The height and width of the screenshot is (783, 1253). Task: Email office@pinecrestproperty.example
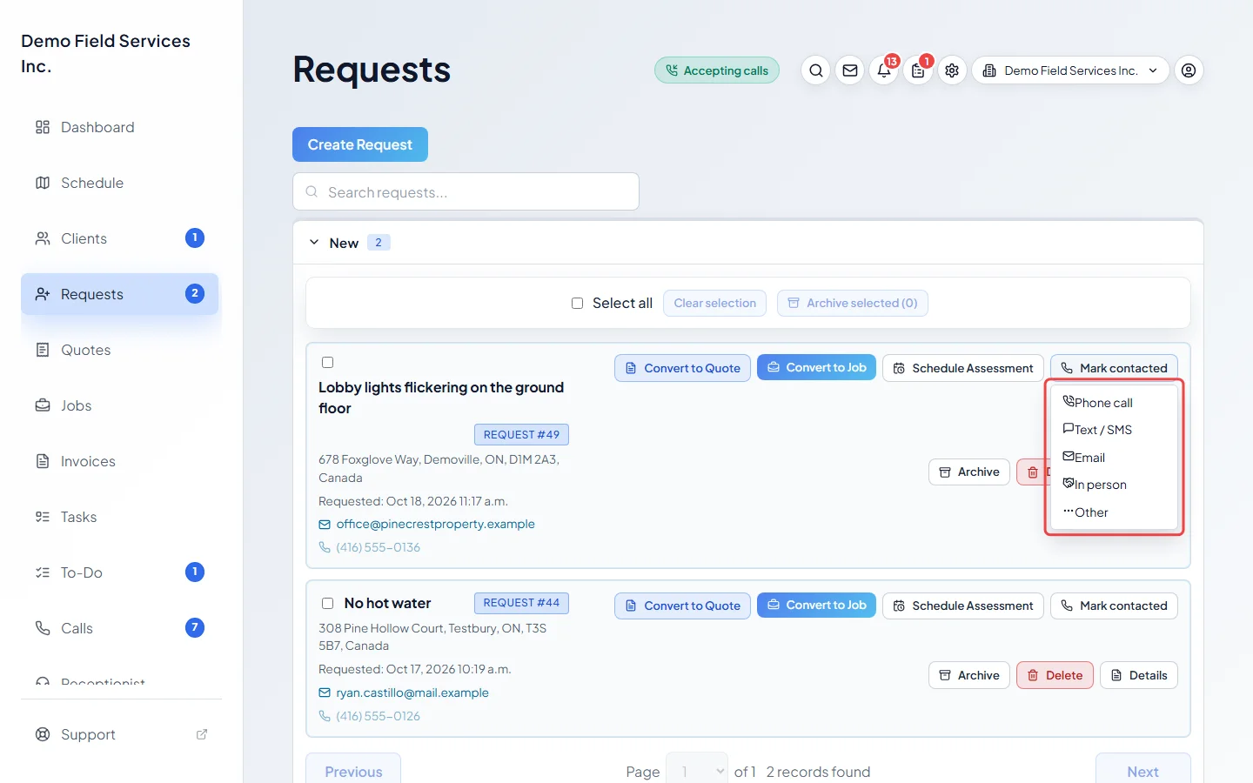(x=435, y=524)
